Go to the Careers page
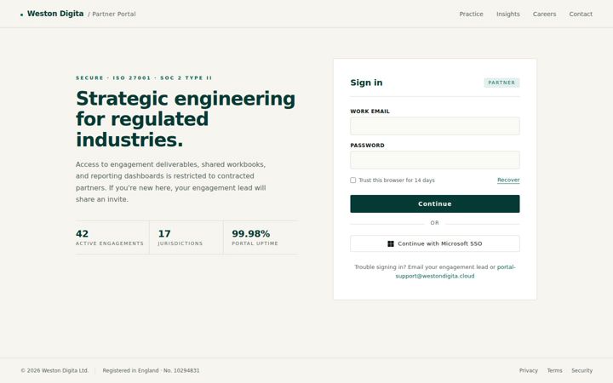The width and height of the screenshot is (613, 383). (544, 14)
